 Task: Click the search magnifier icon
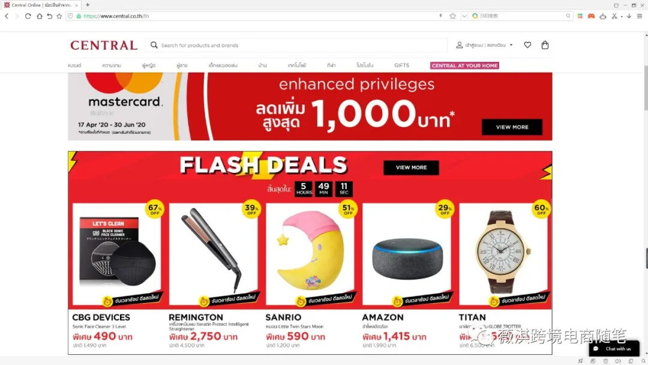point(154,45)
